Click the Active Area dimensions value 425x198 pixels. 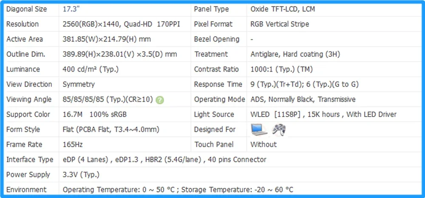107,39
